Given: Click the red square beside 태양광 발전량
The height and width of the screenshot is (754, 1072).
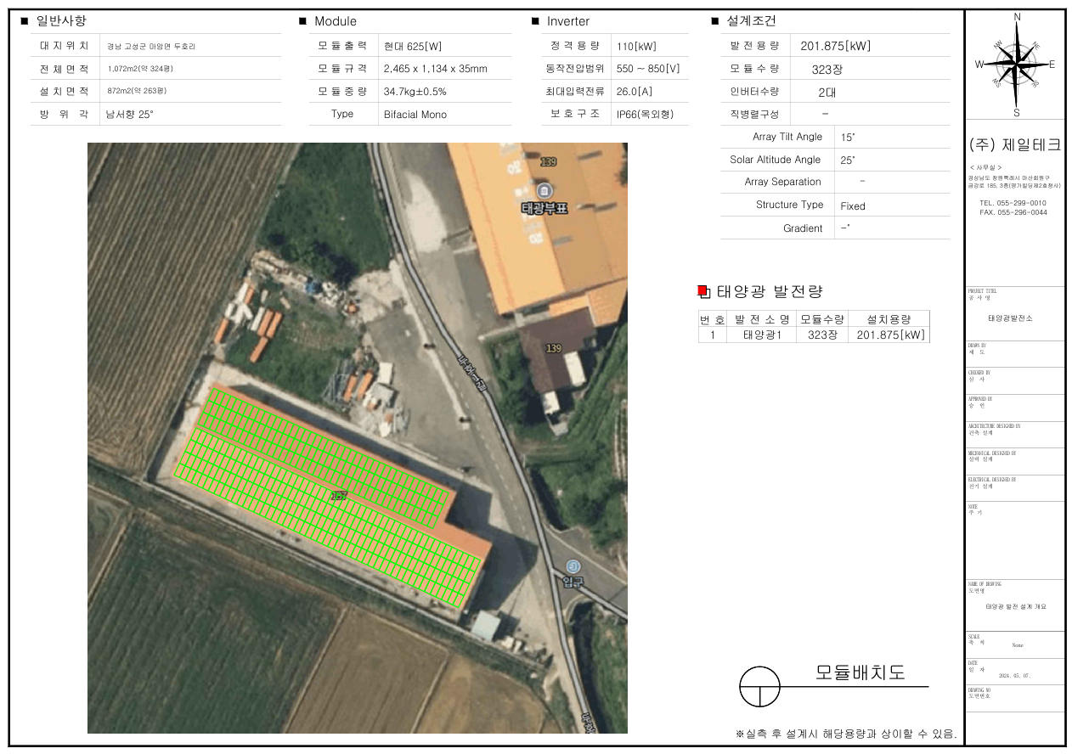Looking at the screenshot, I should [x=702, y=291].
